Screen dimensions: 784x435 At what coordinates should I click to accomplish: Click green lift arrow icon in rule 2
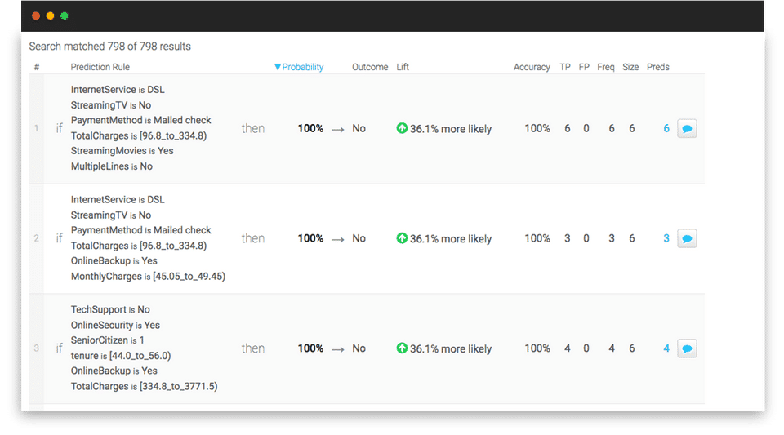[x=402, y=238]
